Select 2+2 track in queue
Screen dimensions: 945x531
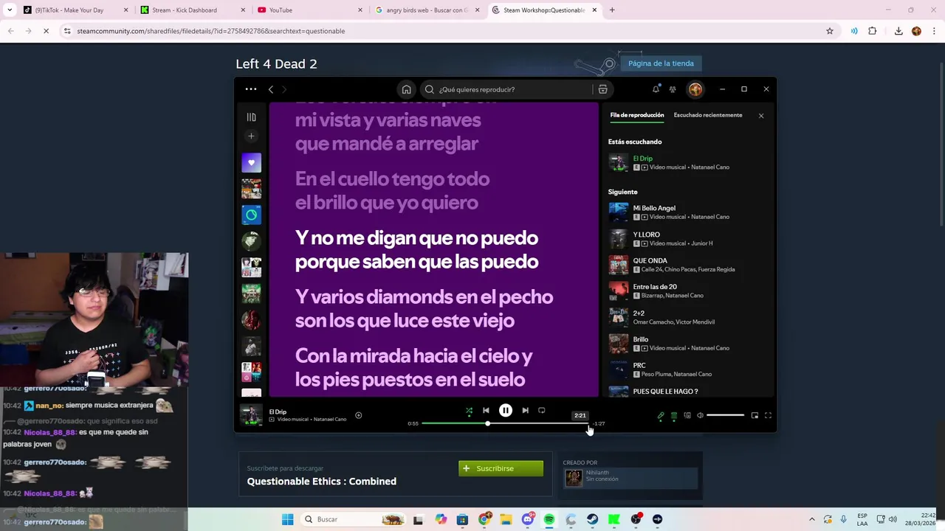click(x=688, y=317)
